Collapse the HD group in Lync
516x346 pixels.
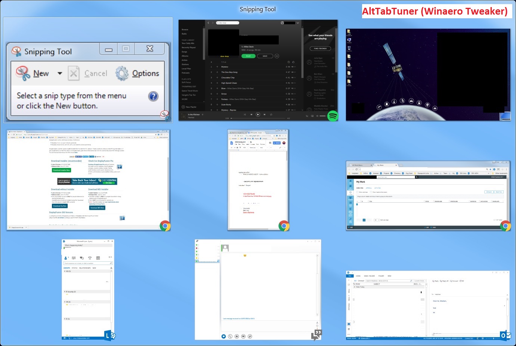tap(65, 271)
